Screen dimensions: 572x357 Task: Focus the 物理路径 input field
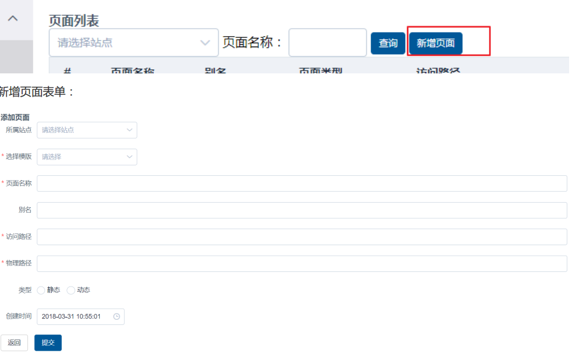[301, 263]
